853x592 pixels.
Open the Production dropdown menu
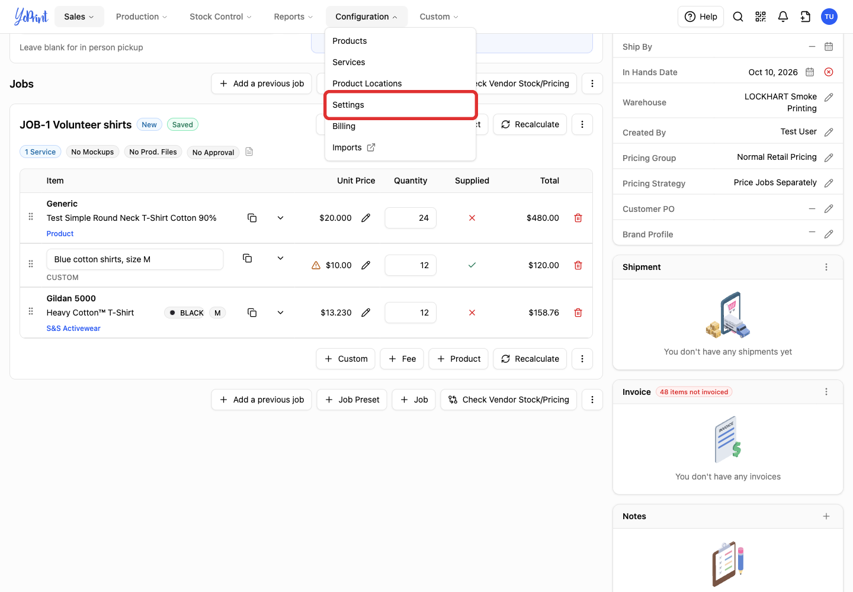pyautogui.click(x=142, y=17)
